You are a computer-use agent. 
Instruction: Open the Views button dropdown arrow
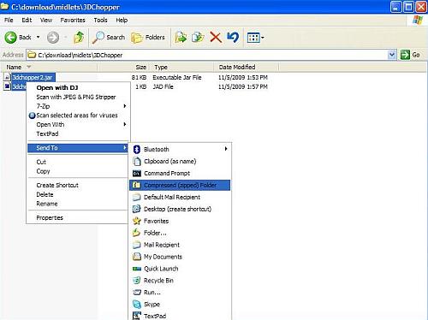[x=263, y=38]
